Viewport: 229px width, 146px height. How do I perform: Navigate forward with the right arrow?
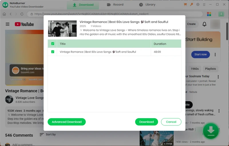(x=16, y=14)
